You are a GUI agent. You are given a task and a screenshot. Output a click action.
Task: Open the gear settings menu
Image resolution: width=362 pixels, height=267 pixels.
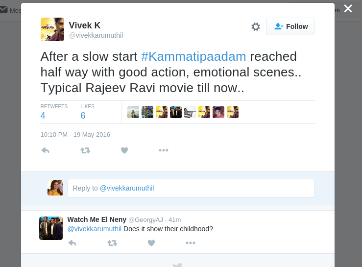tap(256, 26)
